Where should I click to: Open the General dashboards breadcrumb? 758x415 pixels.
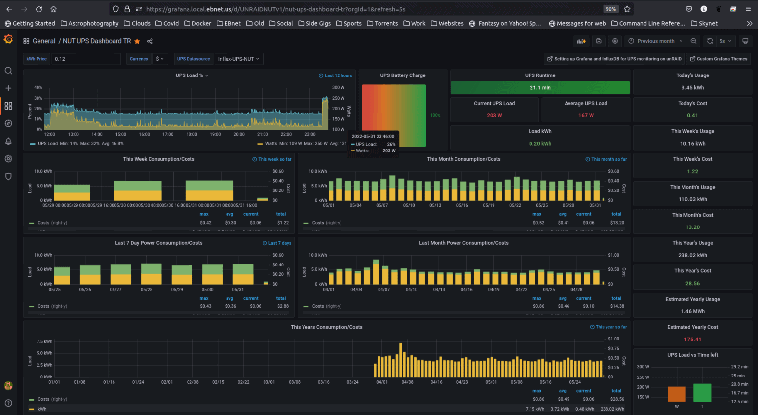[x=44, y=41]
